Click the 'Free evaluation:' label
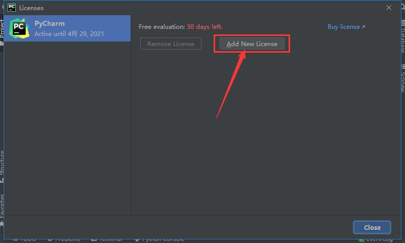 tap(161, 27)
